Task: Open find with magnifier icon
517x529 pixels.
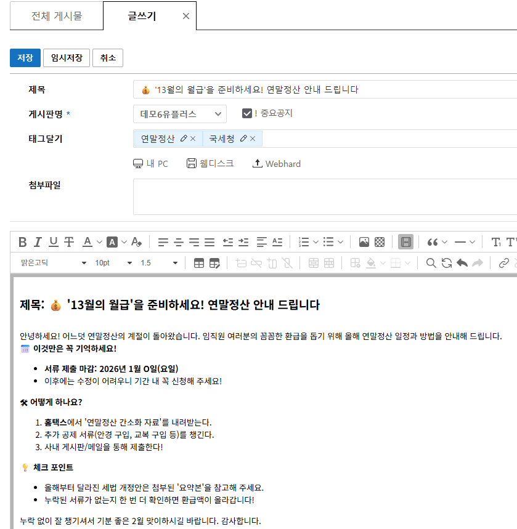Action: pyautogui.click(x=431, y=263)
